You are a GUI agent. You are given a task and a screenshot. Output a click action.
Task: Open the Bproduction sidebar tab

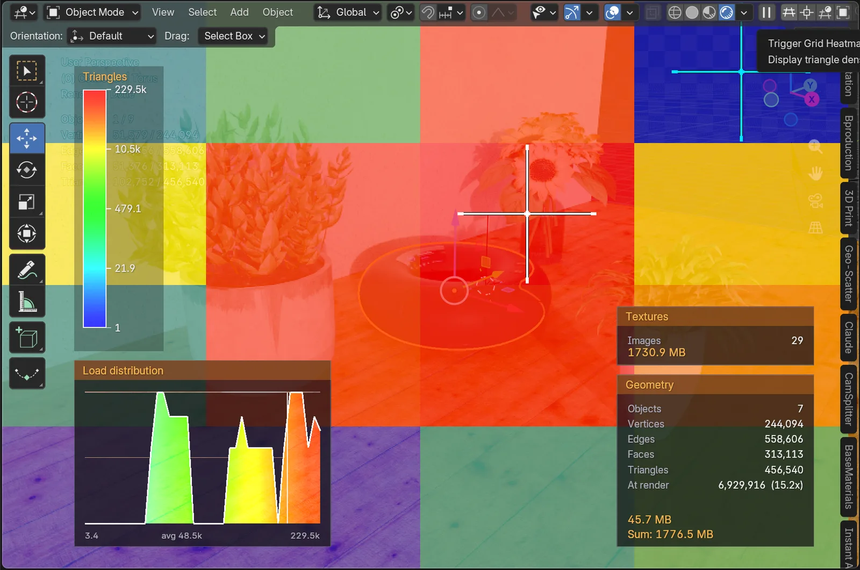tap(849, 143)
